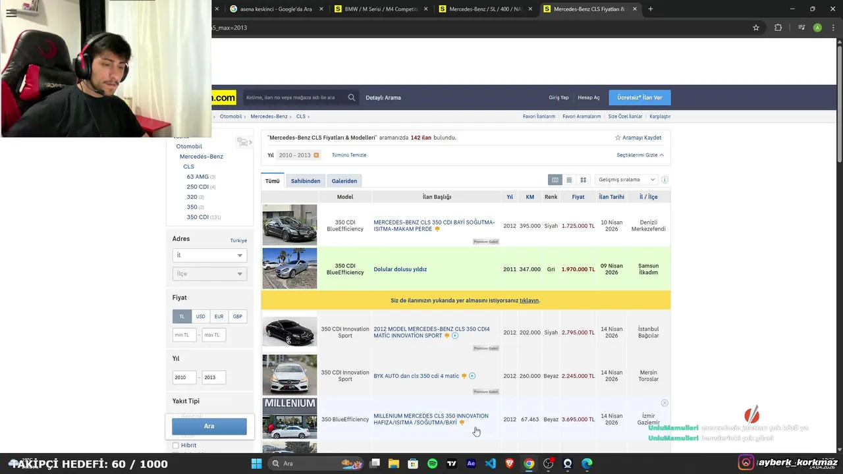
Task: Open the İl province dropdown
Action: coord(209,255)
